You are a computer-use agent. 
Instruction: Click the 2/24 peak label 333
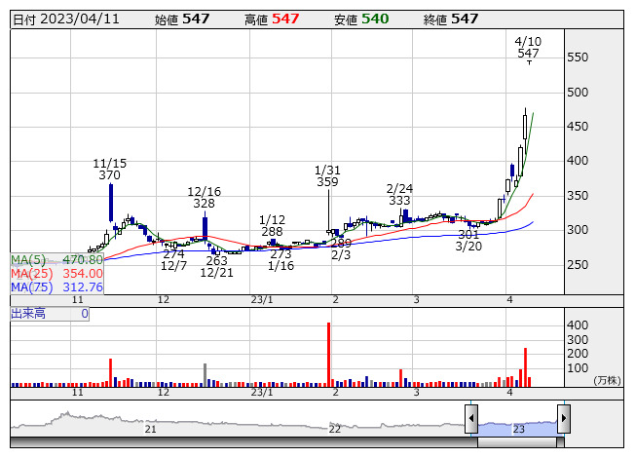click(398, 201)
